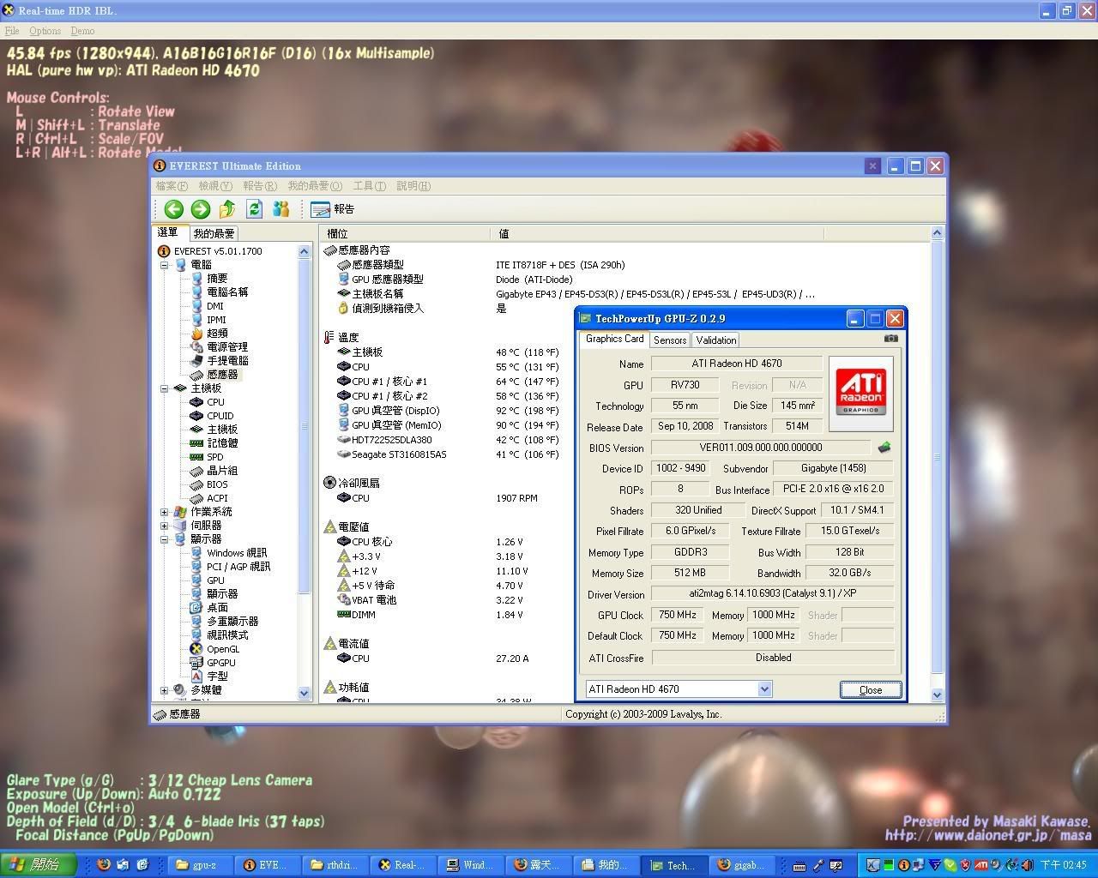Click down arrow on sensor list scrollbar
The width and height of the screenshot is (1098, 878).
pyautogui.click(x=937, y=695)
